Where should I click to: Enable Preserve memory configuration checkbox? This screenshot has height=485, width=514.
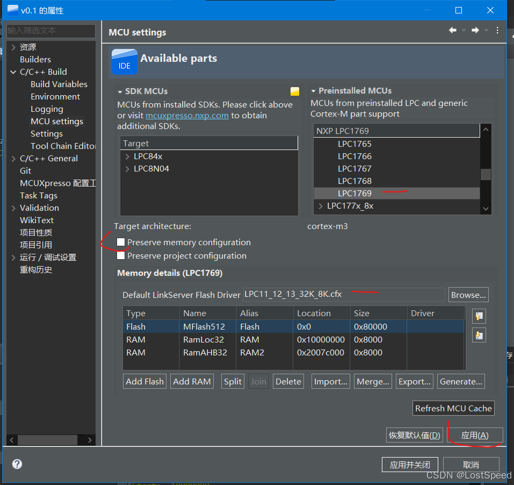121,242
